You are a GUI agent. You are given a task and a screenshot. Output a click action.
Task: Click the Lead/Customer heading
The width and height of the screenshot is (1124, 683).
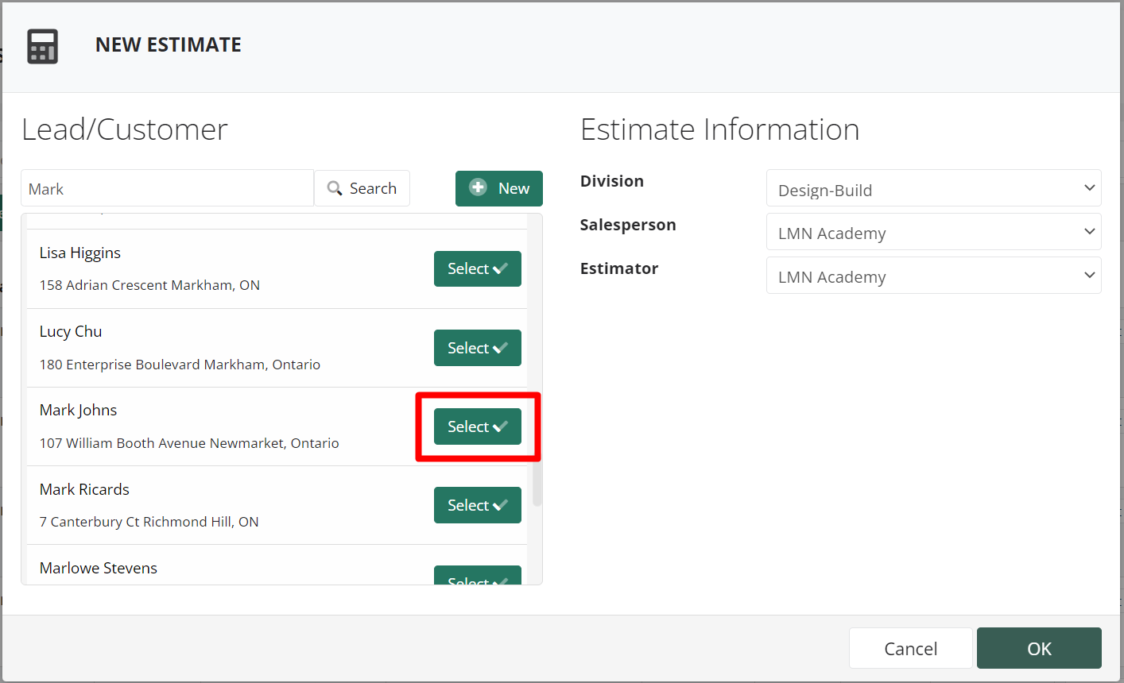pyautogui.click(x=125, y=129)
